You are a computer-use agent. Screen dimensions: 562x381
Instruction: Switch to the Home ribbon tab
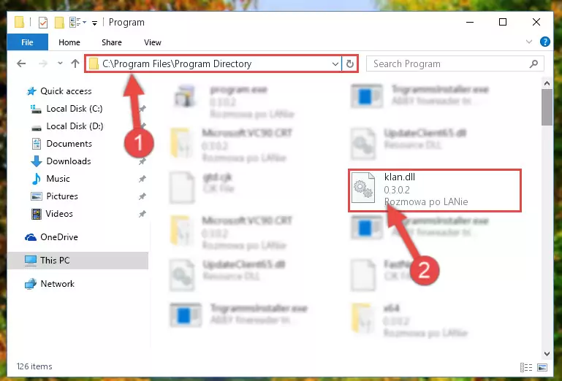click(x=69, y=42)
